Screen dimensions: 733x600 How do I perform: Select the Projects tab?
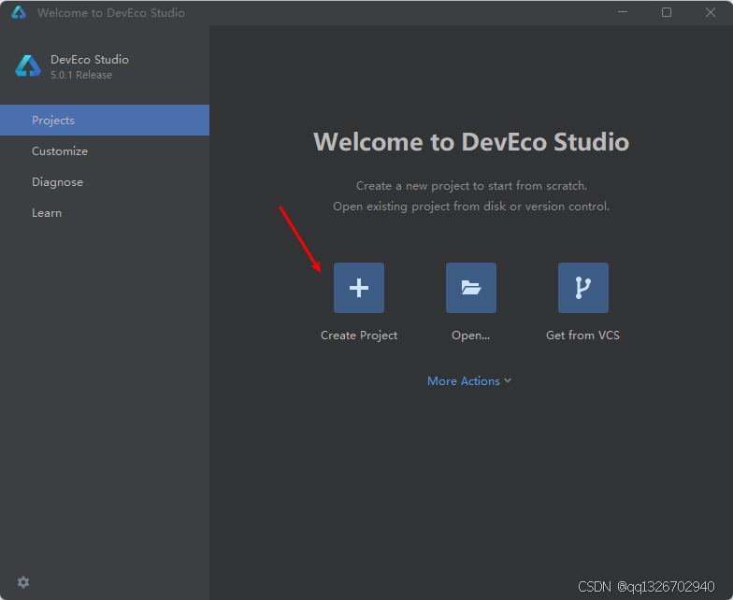(x=105, y=120)
